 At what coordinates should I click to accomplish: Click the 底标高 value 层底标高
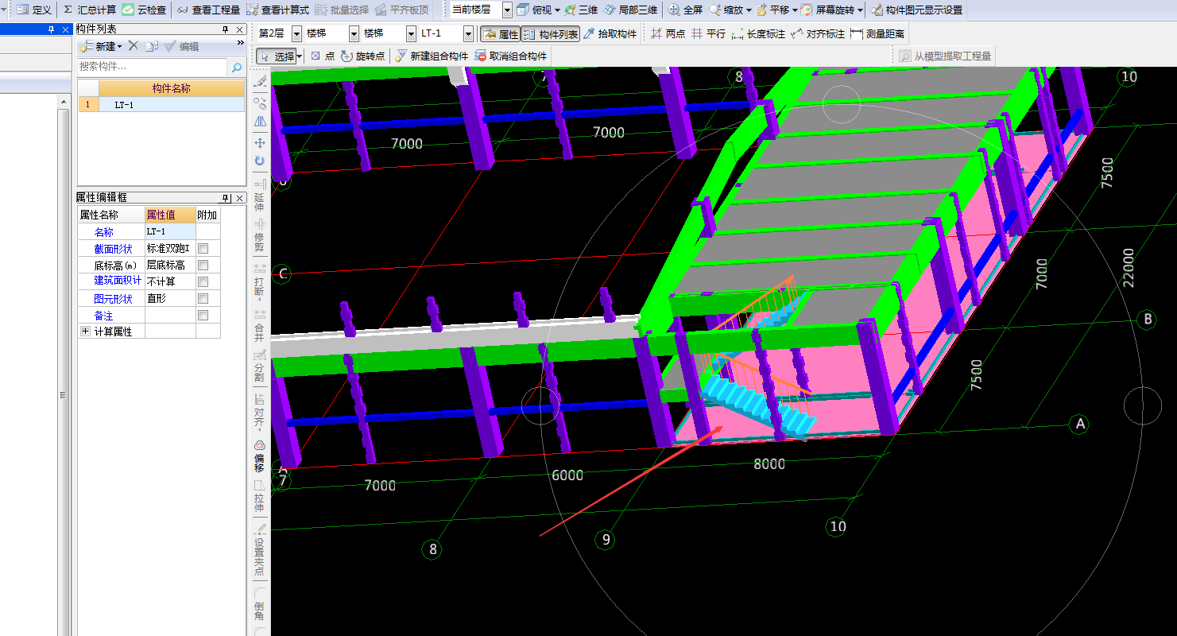170,265
